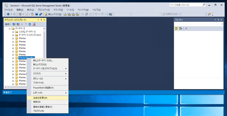Close the オブジェクト エクスプローラー panel
Viewport: 227px width, 116px height.
pyautogui.click(x=44, y=20)
